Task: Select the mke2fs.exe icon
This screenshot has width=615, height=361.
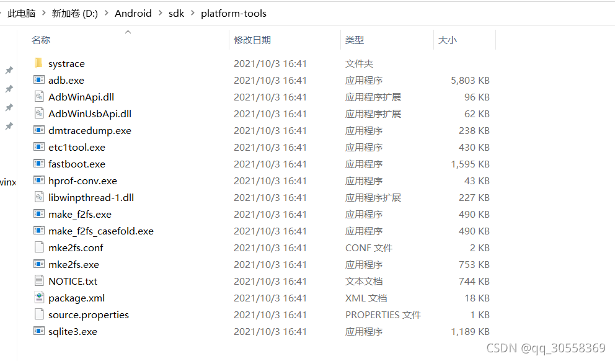Action: pos(39,264)
